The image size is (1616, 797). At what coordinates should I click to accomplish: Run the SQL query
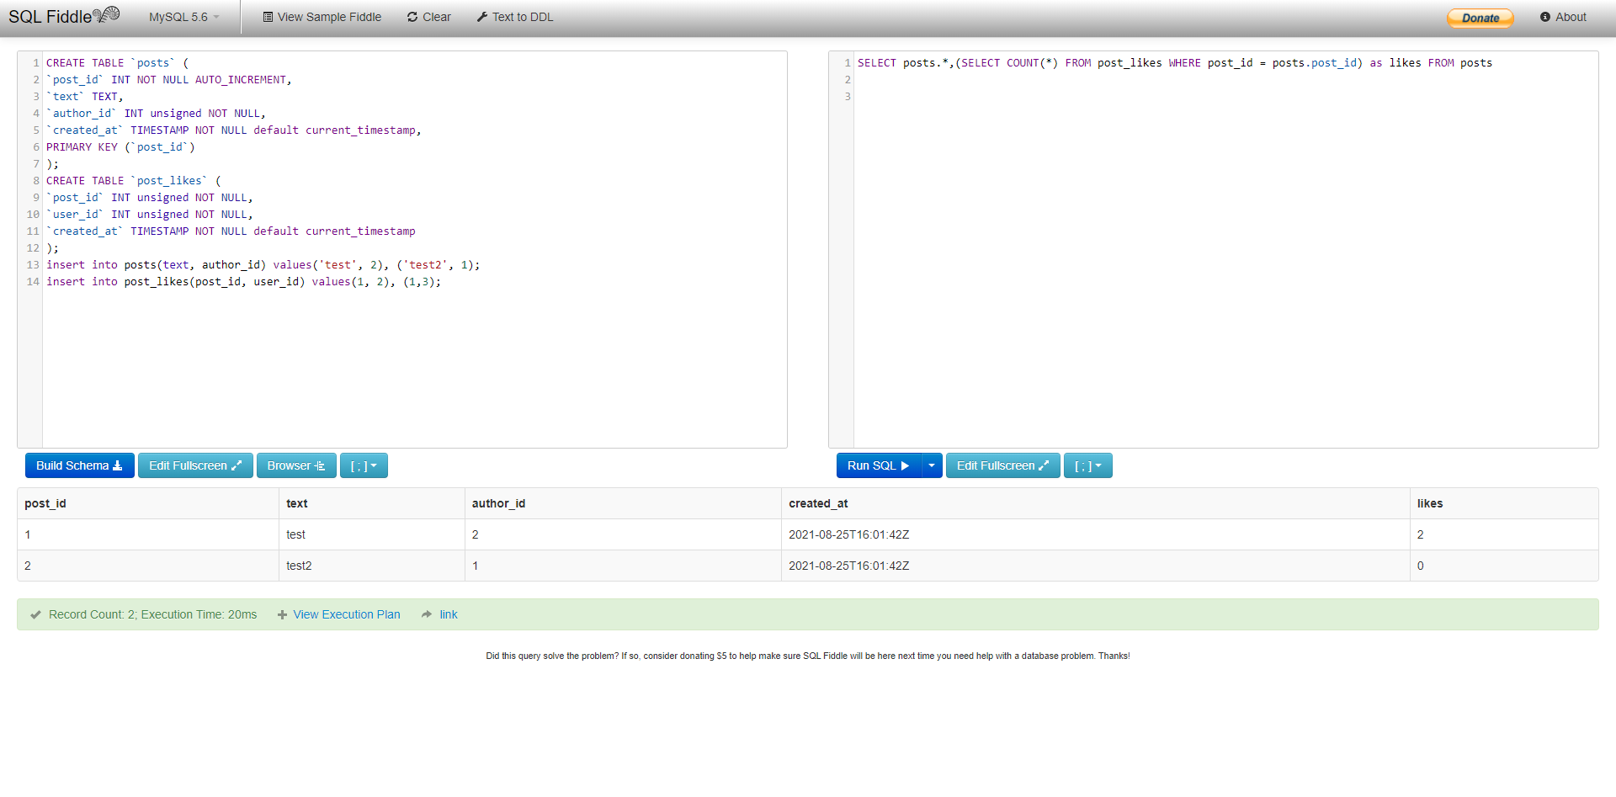tap(878, 465)
